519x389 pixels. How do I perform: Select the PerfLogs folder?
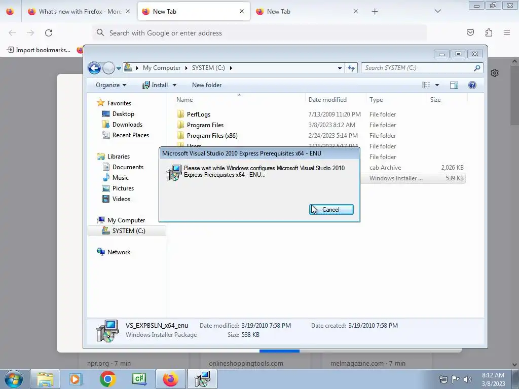click(x=198, y=114)
